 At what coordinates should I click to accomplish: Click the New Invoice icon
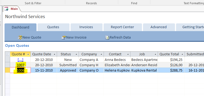63,37
